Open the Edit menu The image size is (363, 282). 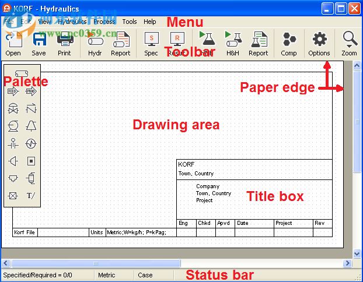[26, 22]
